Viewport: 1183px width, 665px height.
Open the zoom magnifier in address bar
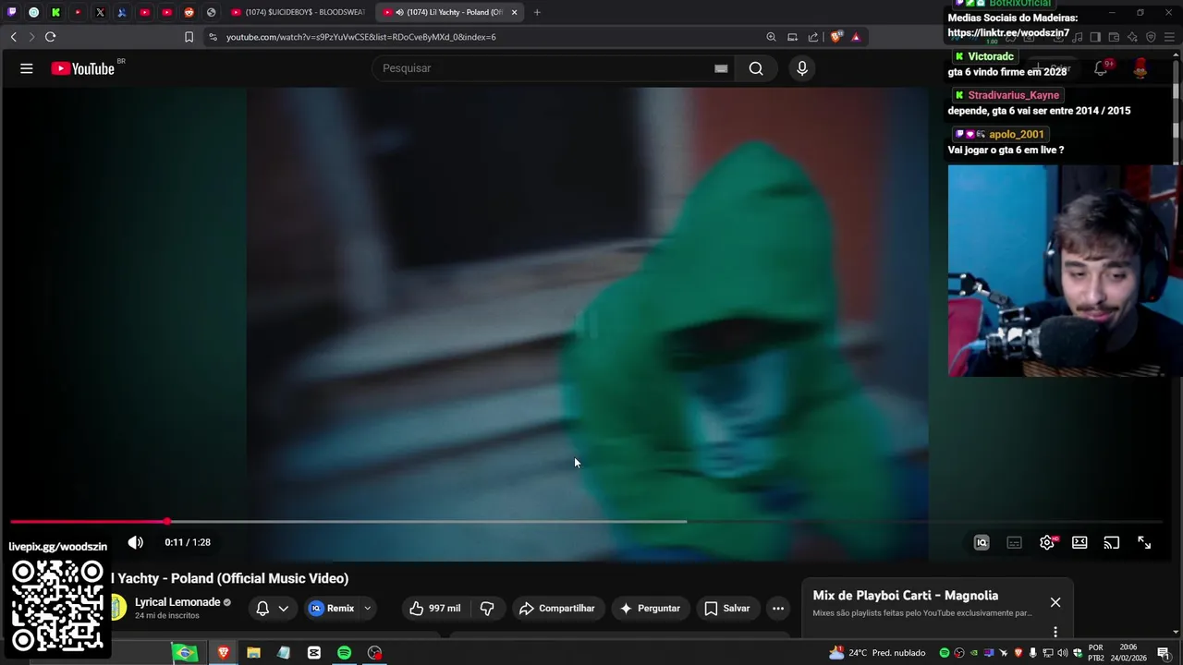tap(771, 37)
